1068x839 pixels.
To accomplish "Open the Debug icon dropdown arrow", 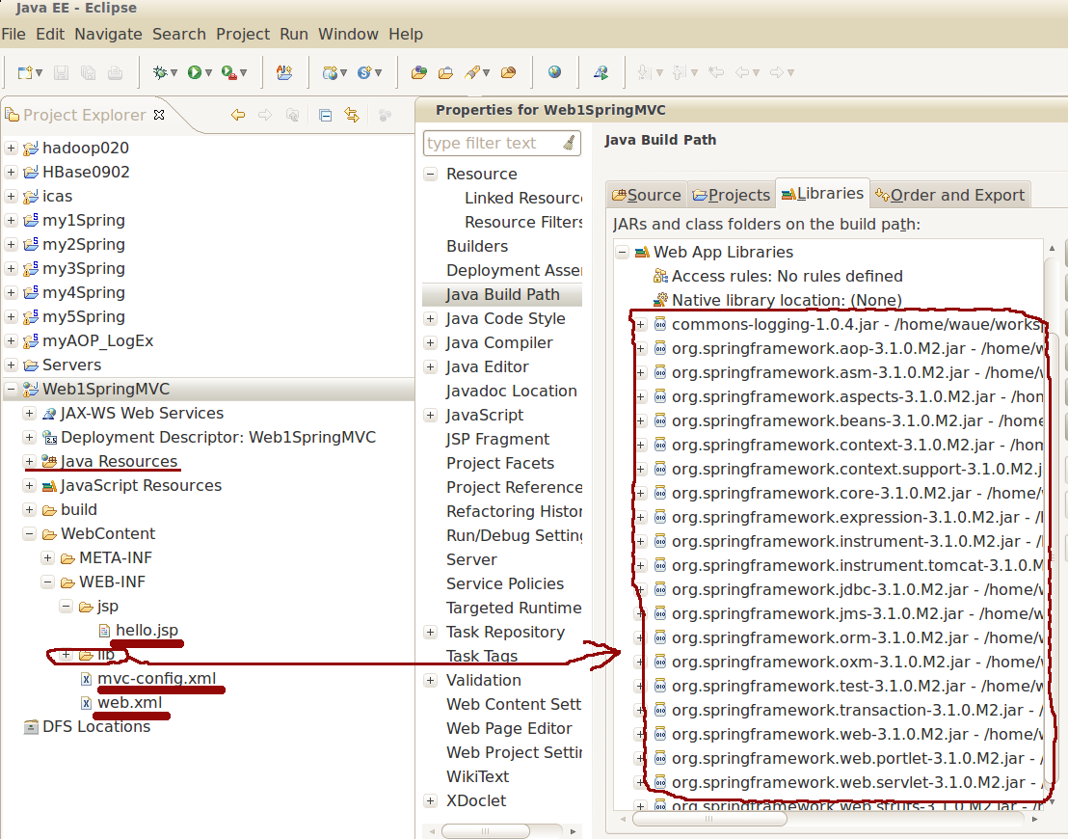I will tap(174, 73).
